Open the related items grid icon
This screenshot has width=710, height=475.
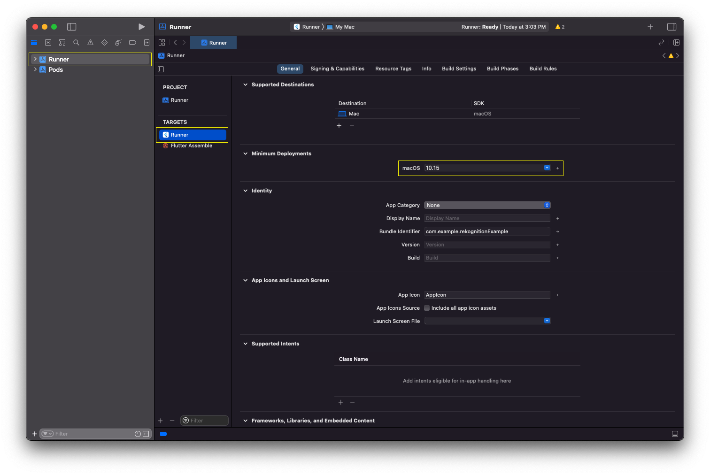[x=162, y=42]
